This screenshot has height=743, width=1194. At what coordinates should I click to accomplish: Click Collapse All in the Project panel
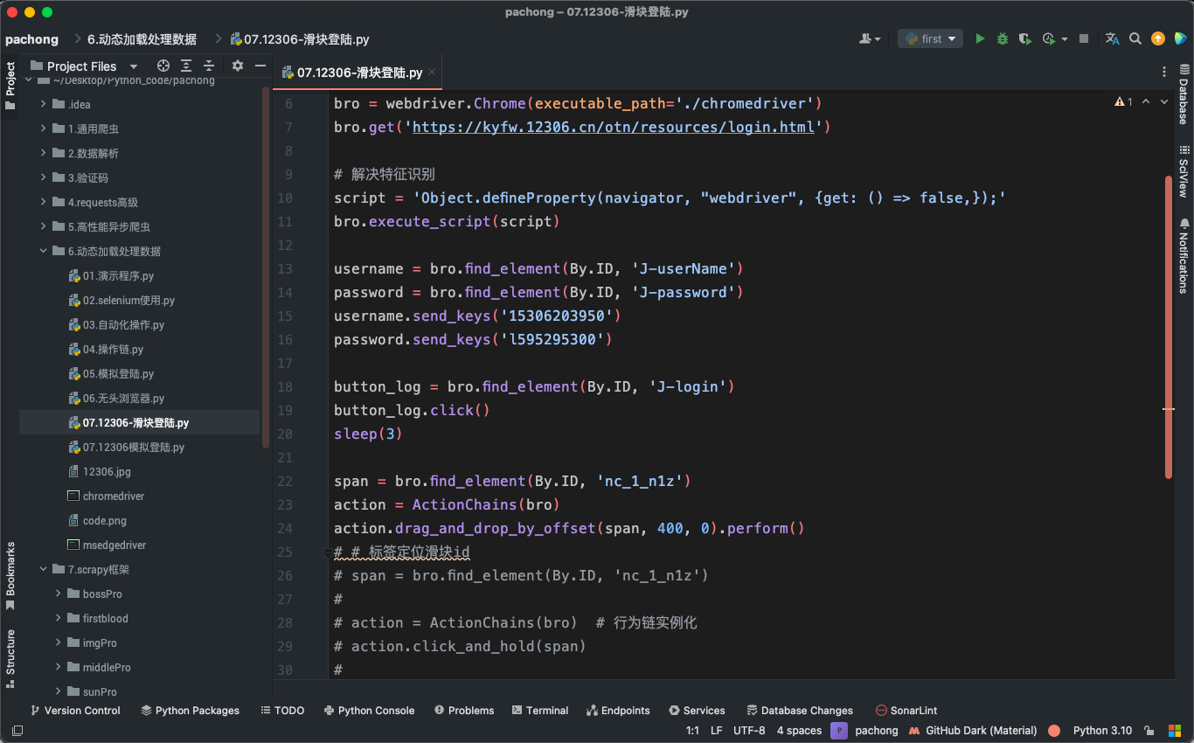tap(209, 66)
